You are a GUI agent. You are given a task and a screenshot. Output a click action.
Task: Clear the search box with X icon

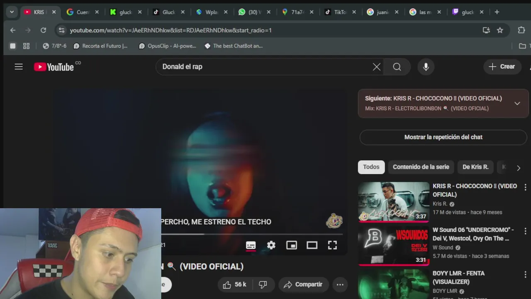377,67
